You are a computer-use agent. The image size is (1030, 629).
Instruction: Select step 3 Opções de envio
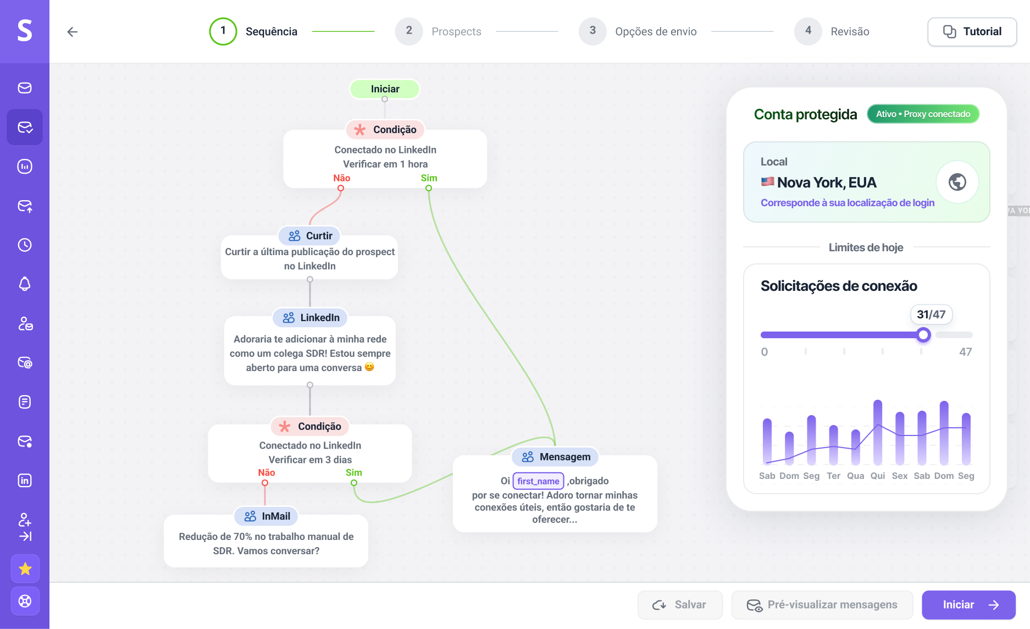tap(638, 31)
